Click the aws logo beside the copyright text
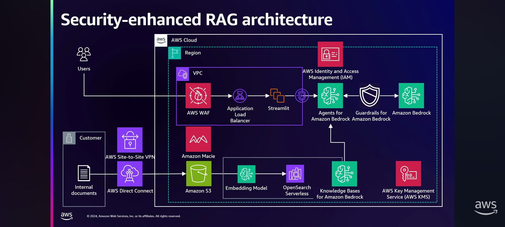Viewport: 505px width, 227px height. pyautogui.click(x=67, y=216)
